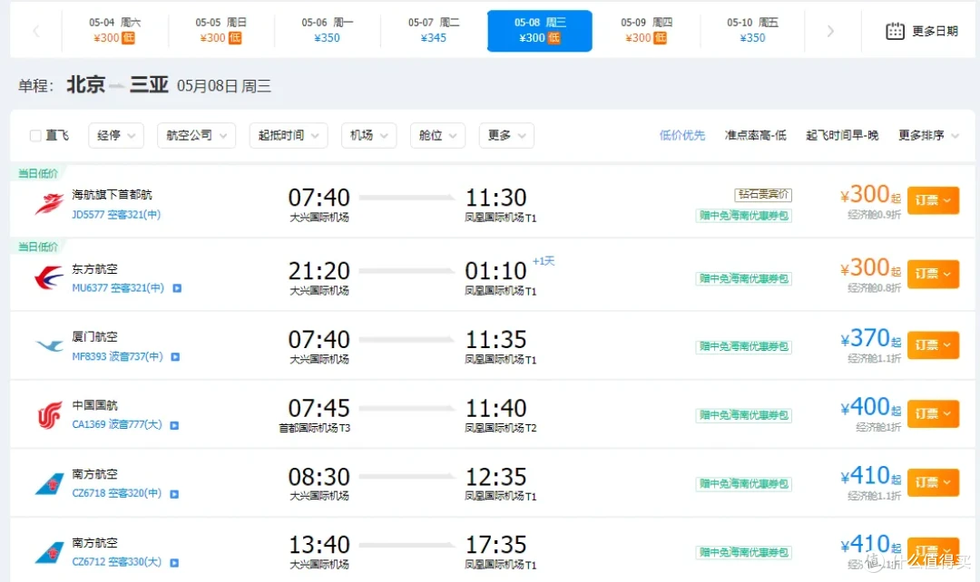Click the info icon next to MU6377
This screenshot has height=582, width=980.
pyautogui.click(x=177, y=288)
